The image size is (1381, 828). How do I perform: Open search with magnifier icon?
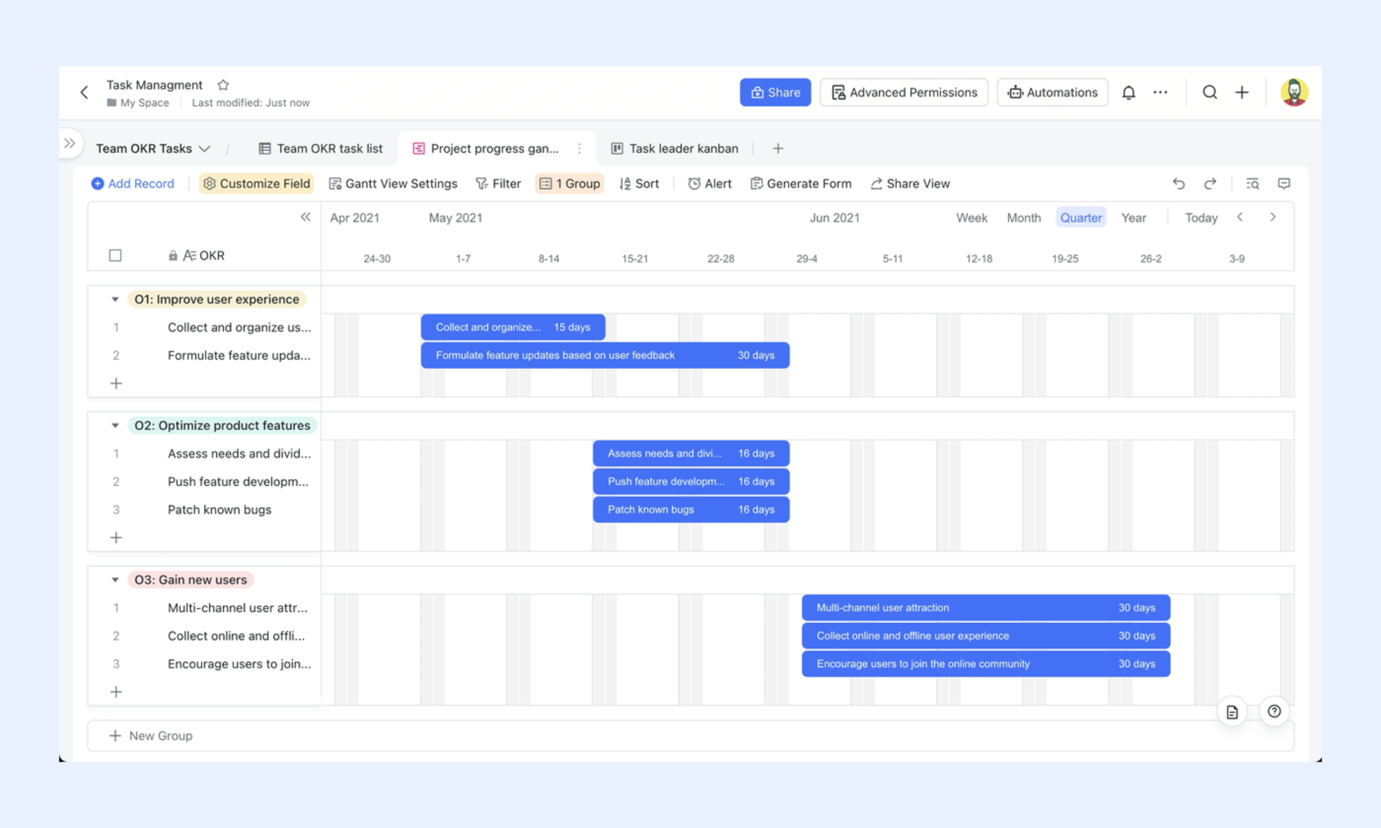tap(1210, 92)
